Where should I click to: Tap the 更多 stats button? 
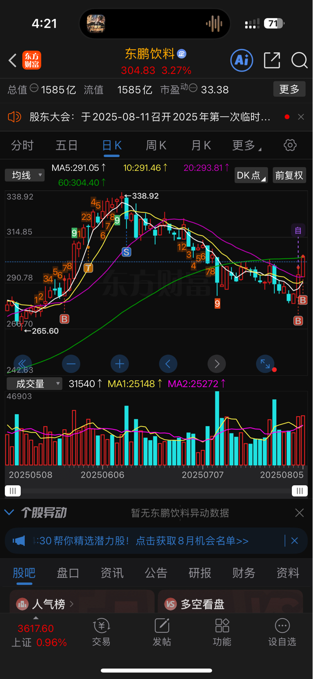289,89
